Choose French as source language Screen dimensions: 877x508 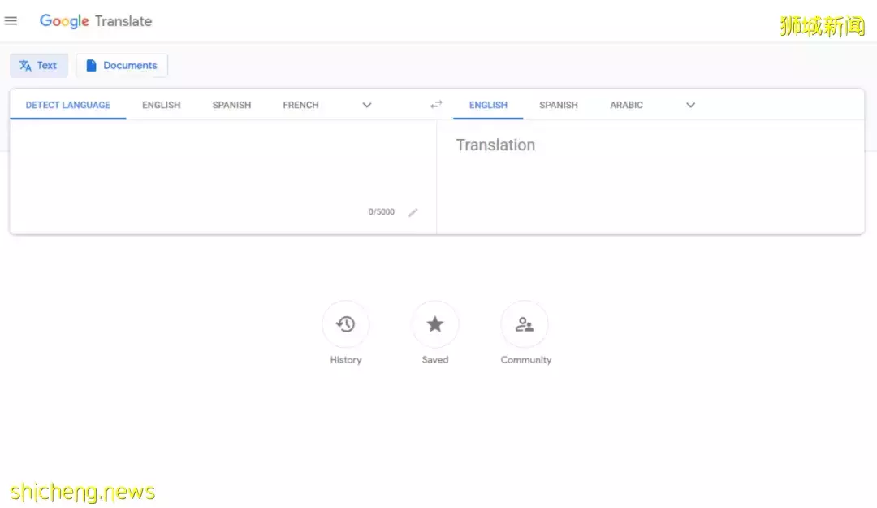300,105
